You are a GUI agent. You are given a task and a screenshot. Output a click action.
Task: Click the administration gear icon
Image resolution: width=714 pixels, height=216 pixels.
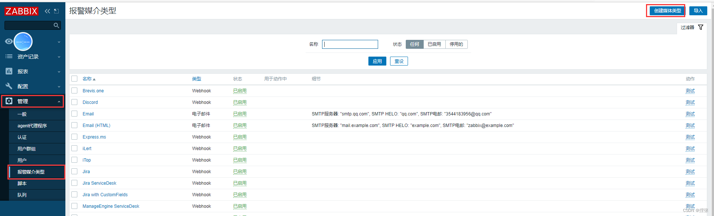(x=9, y=101)
